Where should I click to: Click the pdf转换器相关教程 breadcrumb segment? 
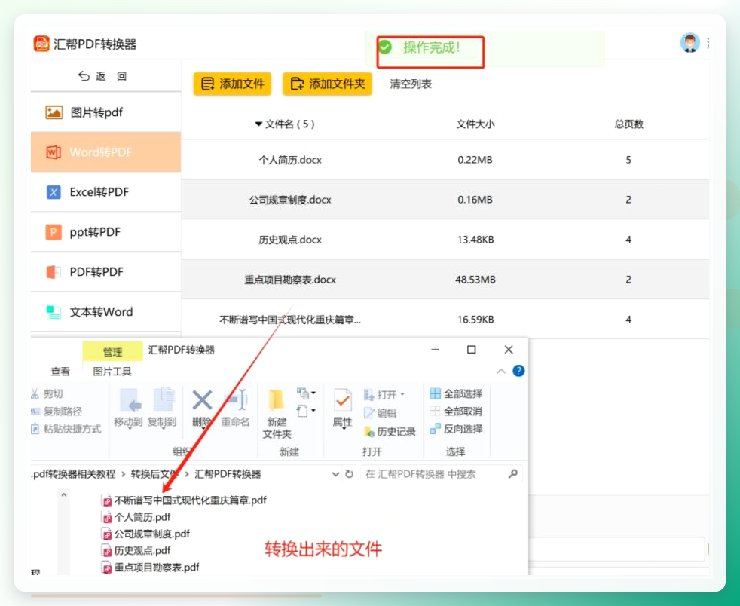pos(73,474)
